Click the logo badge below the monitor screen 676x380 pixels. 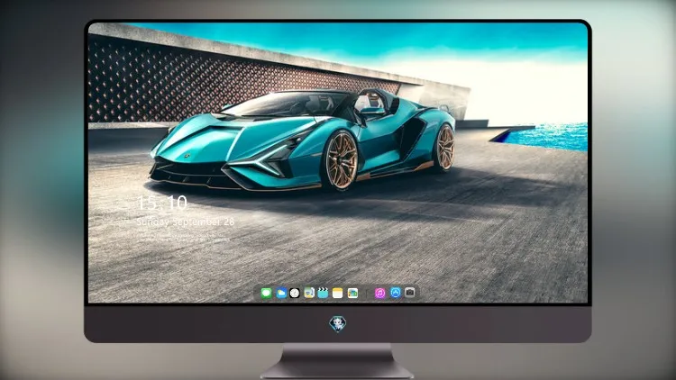click(338, 324)
